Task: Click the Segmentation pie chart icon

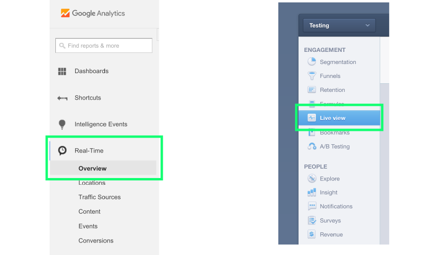Action: coord(312,62)
